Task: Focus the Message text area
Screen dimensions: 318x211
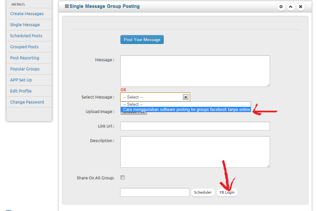Action: coord(195,71)
